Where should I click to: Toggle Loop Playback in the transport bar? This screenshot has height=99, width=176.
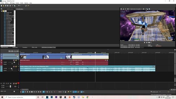pos(23,92)
